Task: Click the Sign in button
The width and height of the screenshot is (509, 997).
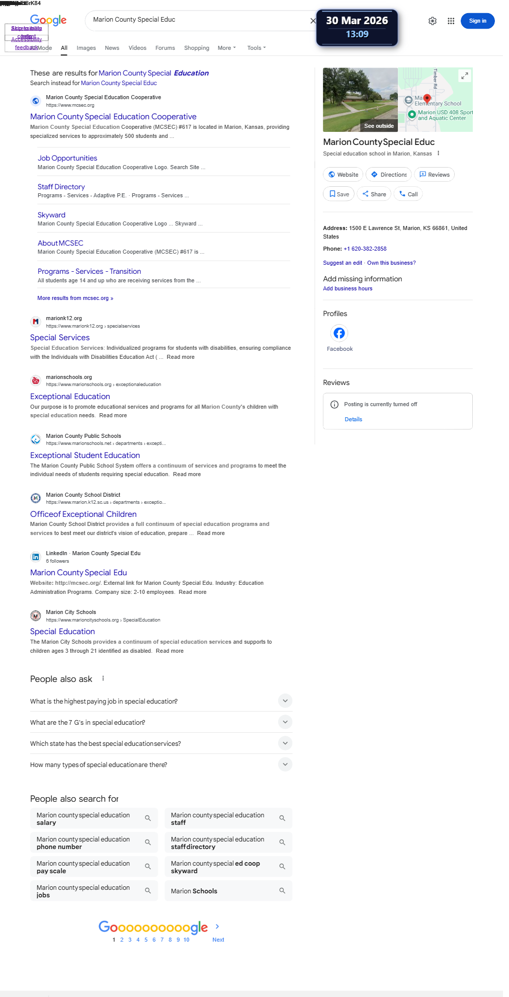Action: pyautogui.click(x=477, y=21)
